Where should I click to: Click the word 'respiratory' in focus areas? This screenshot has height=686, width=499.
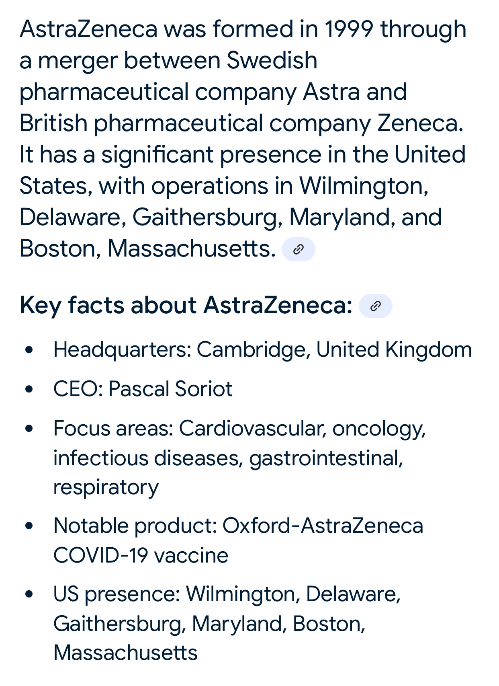(106, 487)
